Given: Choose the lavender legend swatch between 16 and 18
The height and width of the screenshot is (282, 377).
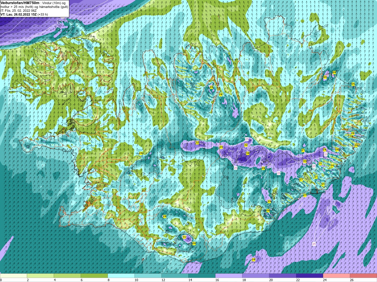Looking at the screenshot, I should tap(229, 276).
